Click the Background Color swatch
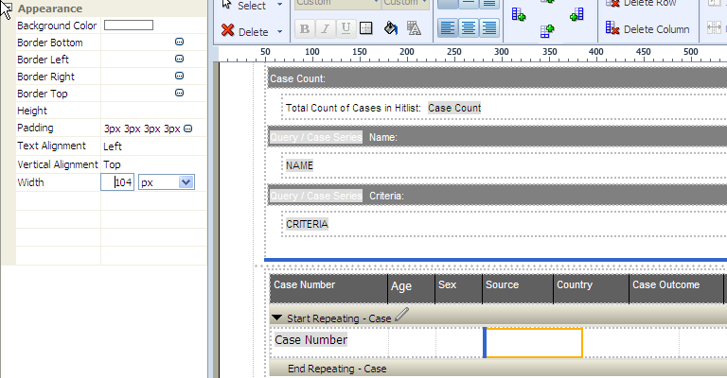The height and width of the screenshot is (378, 727). coord(129,25)
